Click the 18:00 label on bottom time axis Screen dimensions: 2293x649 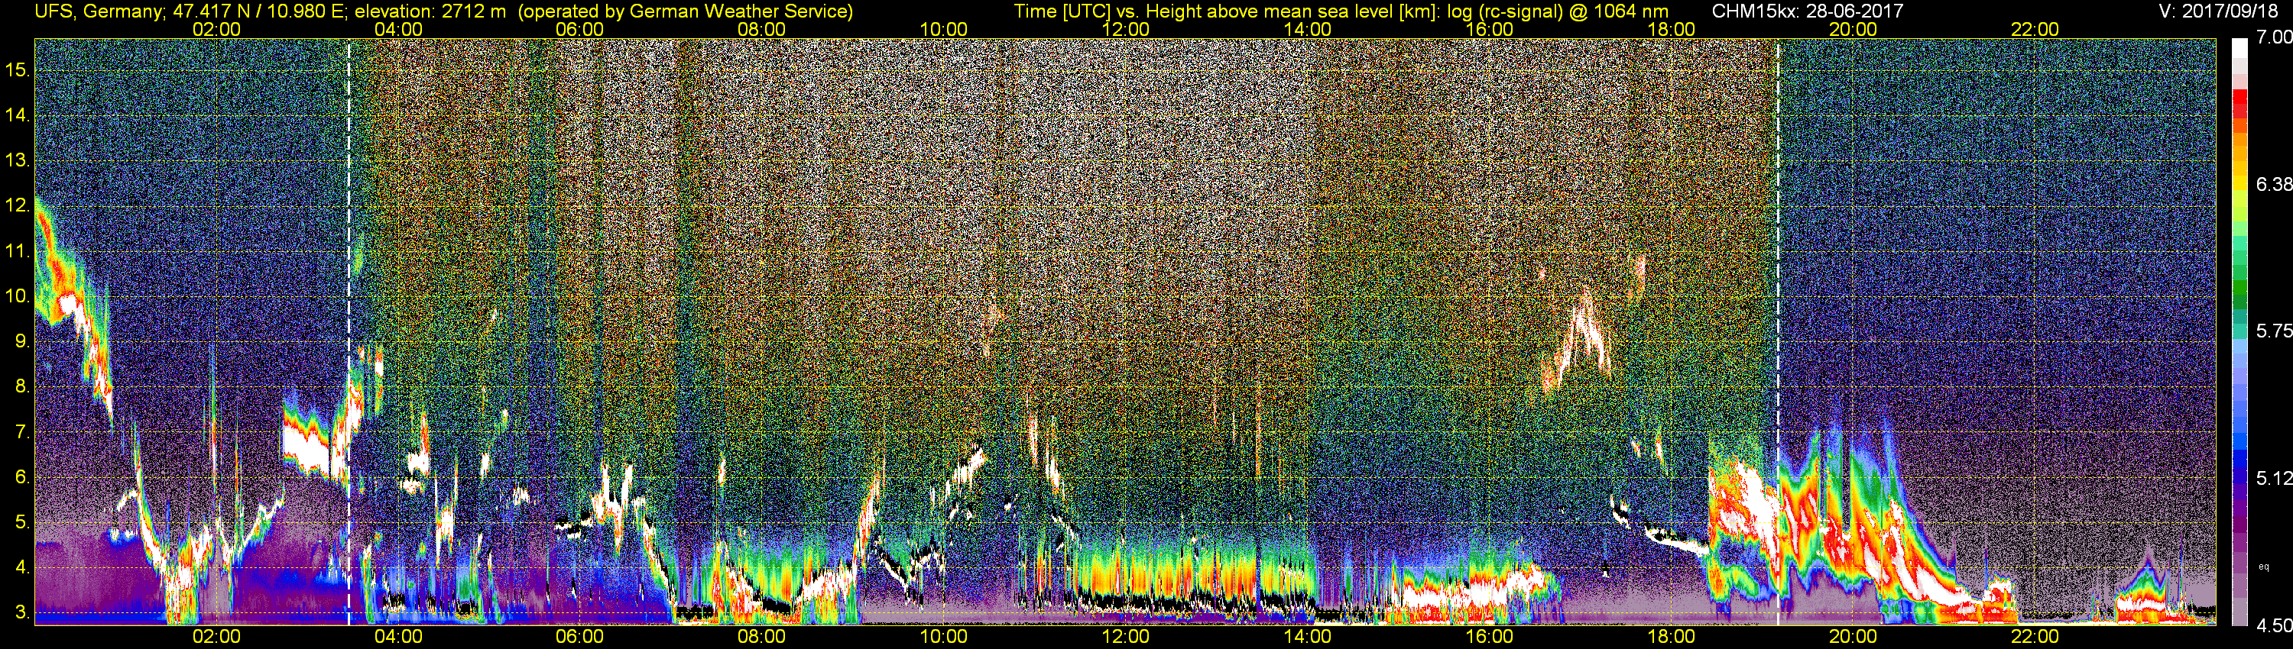1672,638
